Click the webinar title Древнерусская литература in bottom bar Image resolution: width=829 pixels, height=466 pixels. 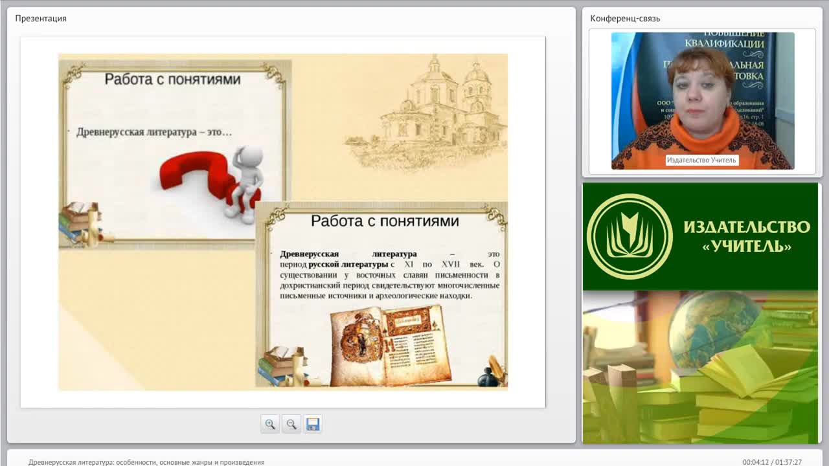[146, 462]
